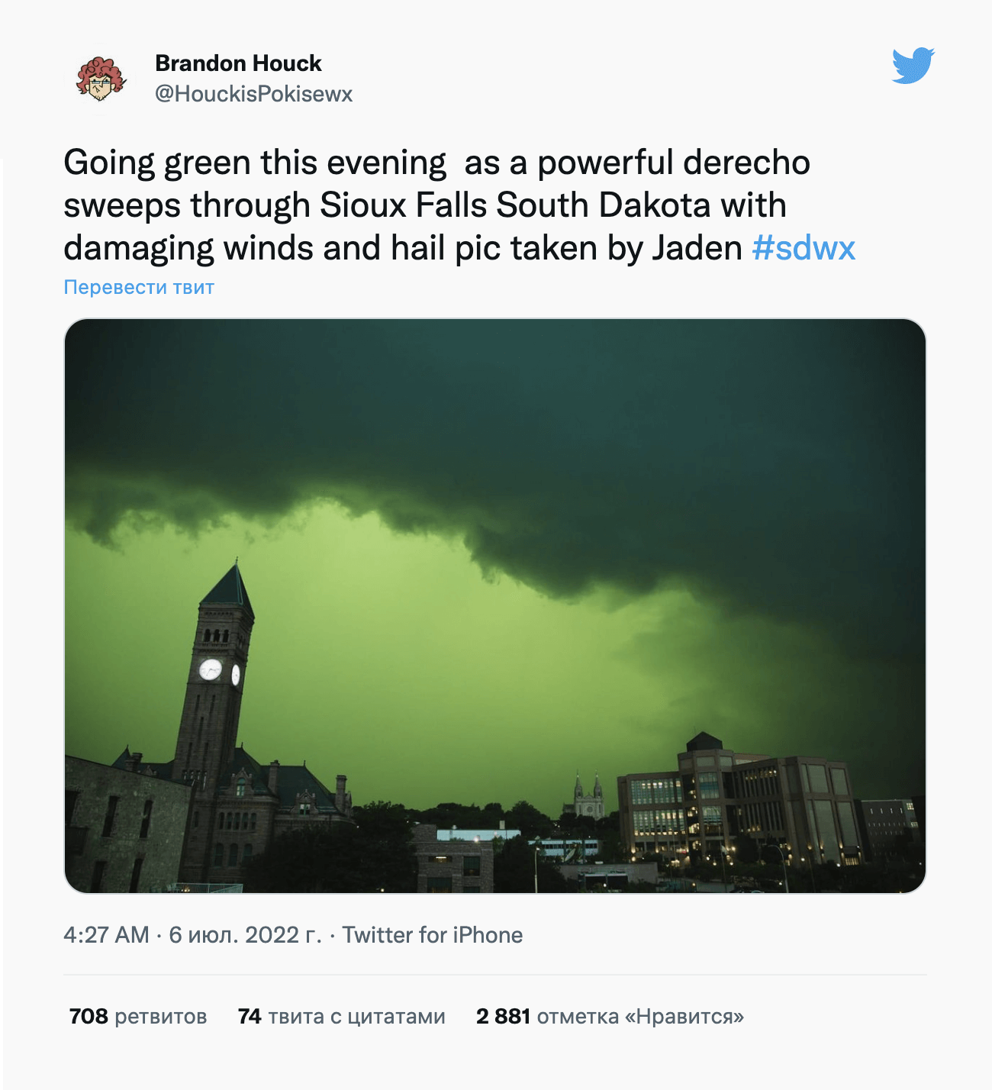Click the clock face on the tower

click(x=210, y=670)
